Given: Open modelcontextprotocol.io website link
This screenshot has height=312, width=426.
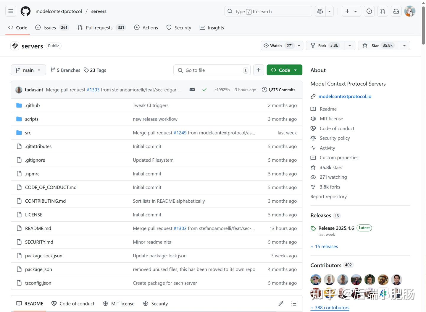Looking at the screenshot, I should (345, 96).
